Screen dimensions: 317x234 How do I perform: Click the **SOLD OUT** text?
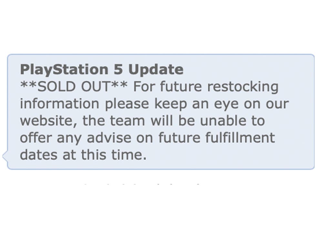[x=74, y=86]
